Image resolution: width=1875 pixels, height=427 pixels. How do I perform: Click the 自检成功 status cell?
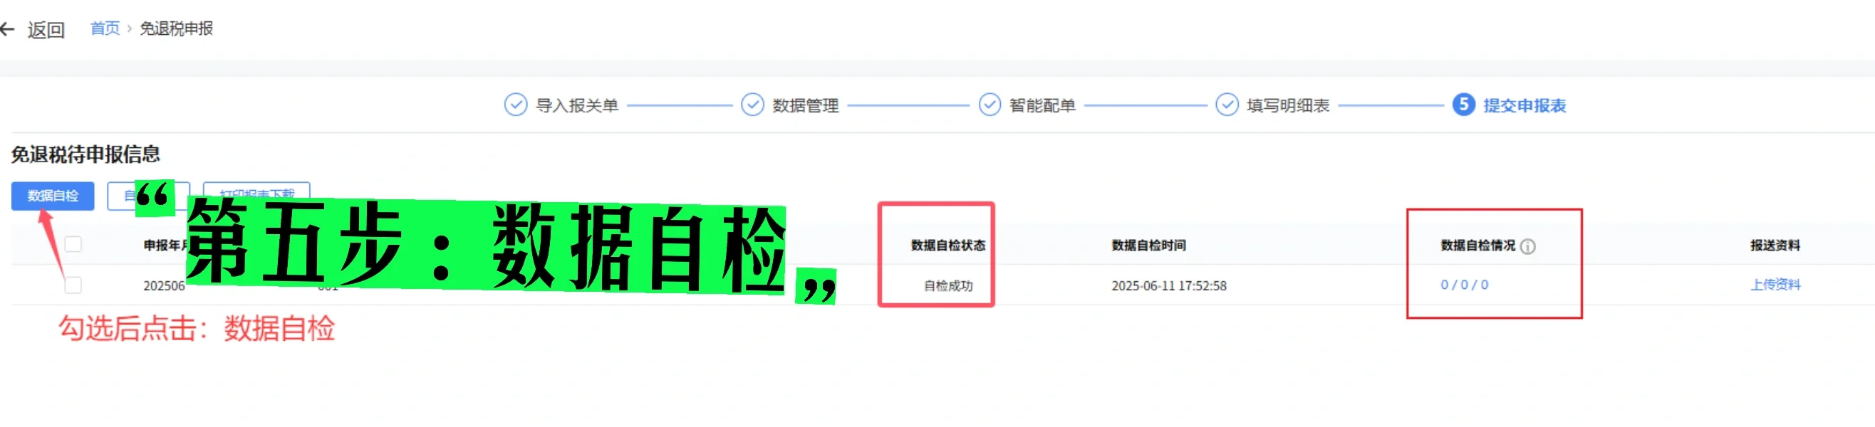947,286
